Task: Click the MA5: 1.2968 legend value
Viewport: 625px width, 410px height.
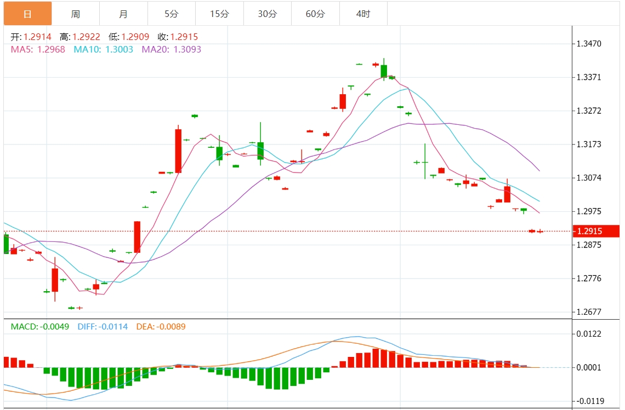Action: (x=38, y=49)
